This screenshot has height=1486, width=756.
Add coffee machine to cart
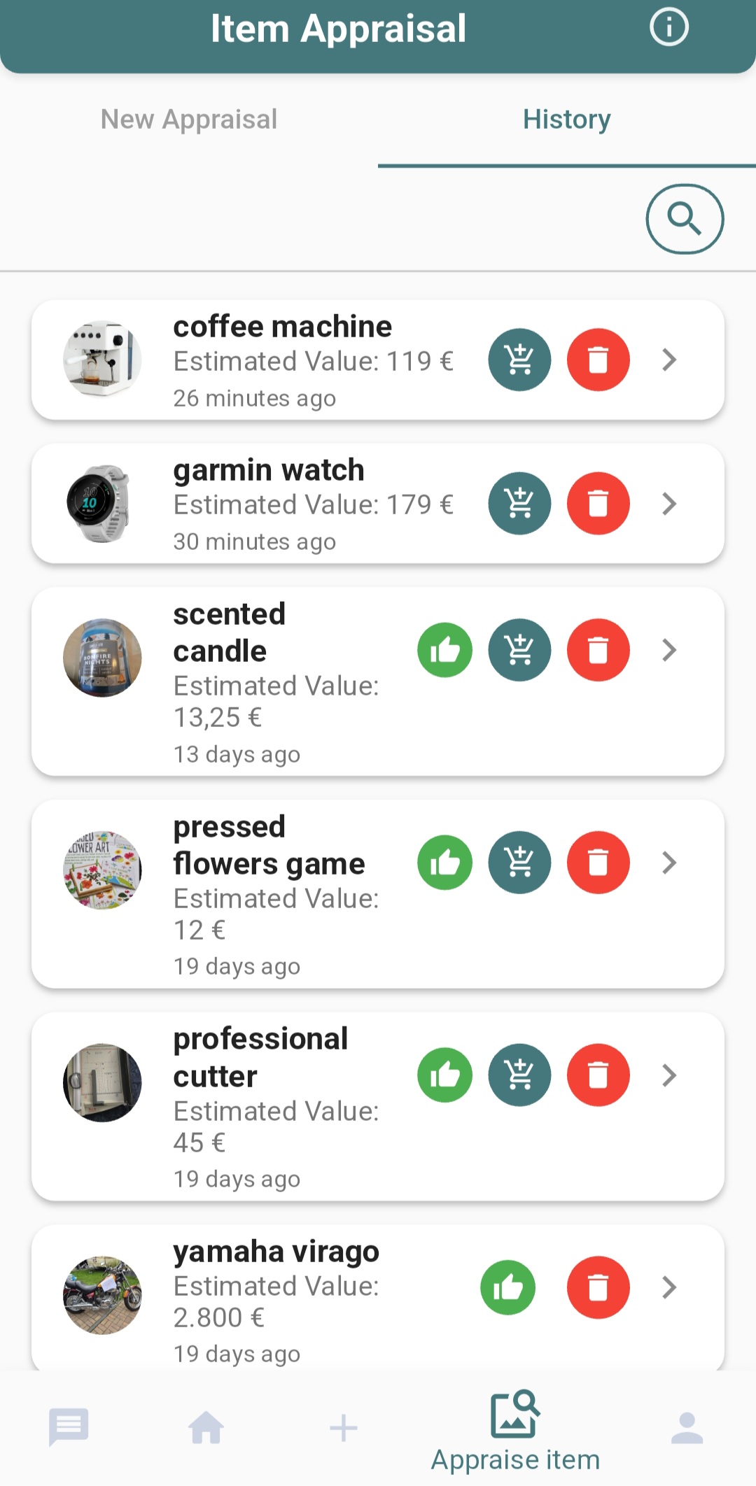tap(519, 360)
